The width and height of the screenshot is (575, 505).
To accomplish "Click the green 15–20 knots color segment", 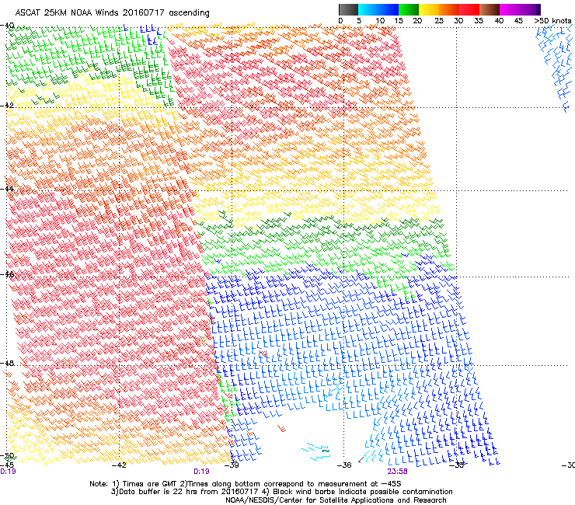I will point(409,9).
